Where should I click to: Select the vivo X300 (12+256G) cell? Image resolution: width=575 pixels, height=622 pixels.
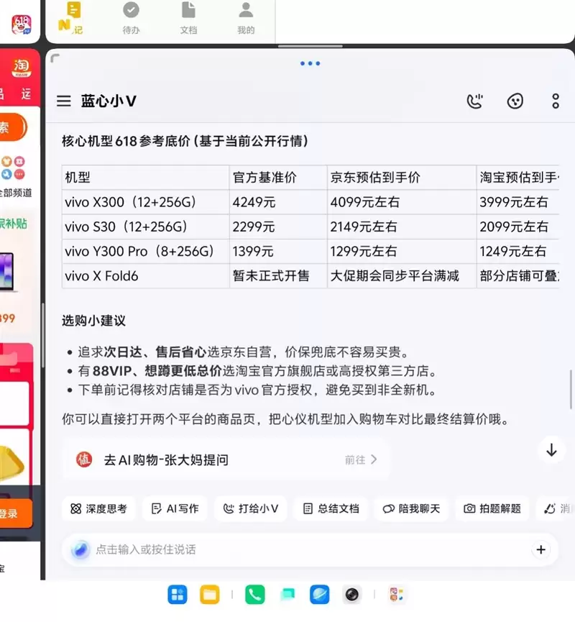pyautogui.click(x=145, y=202)
